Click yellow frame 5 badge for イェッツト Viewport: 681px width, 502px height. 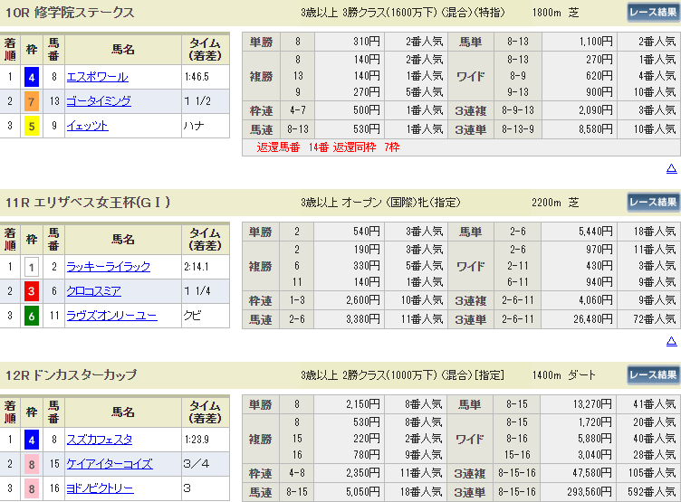pyautogui.click(x=32, y=127)
